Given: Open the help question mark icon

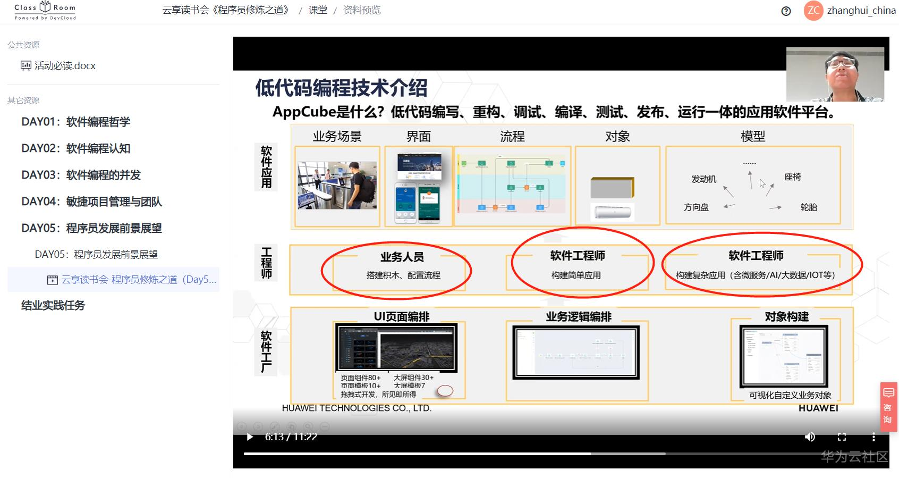Looking at the screenshot, I should (x=786, y=11).
